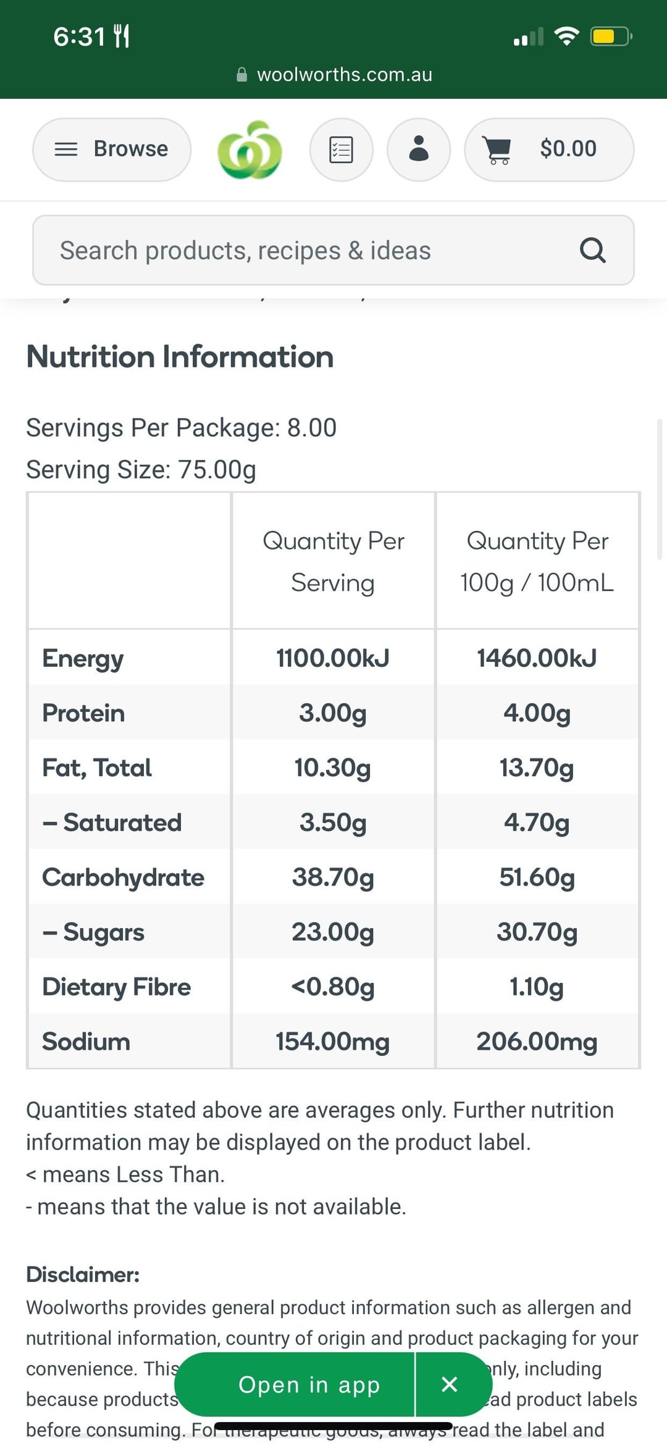Open the account profile icon
Image resolution: width=667 pixels, height=1443 pixels.
coord(419,150)
